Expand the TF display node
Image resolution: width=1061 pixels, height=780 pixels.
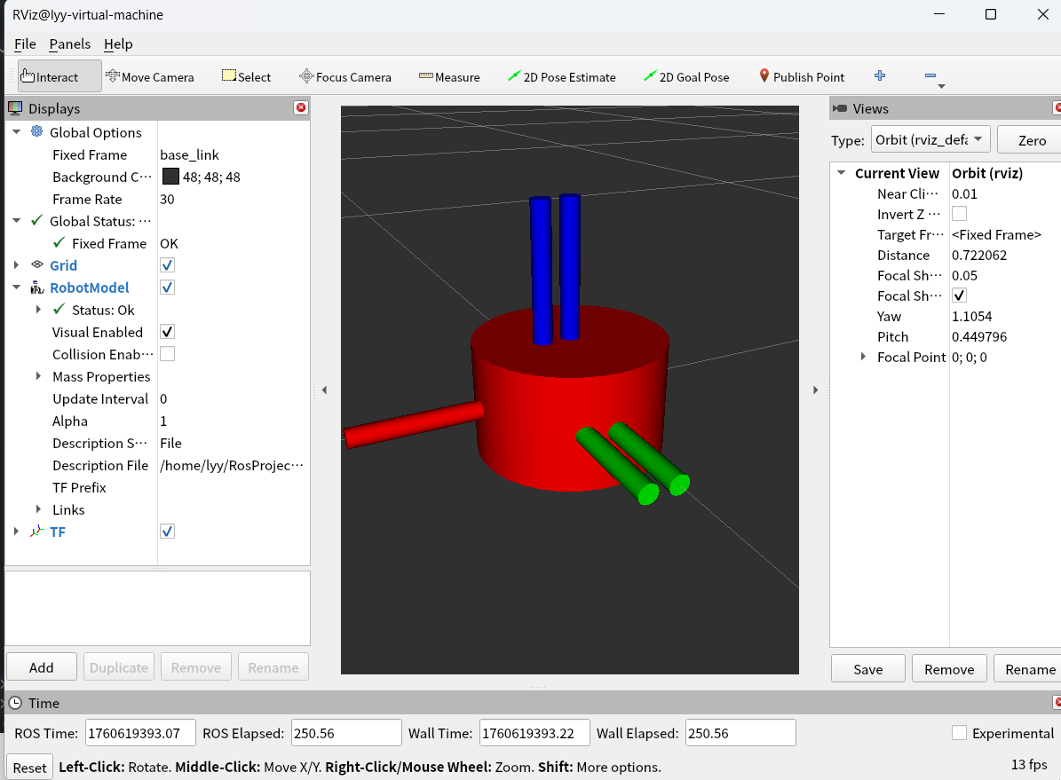pos(16,532)
